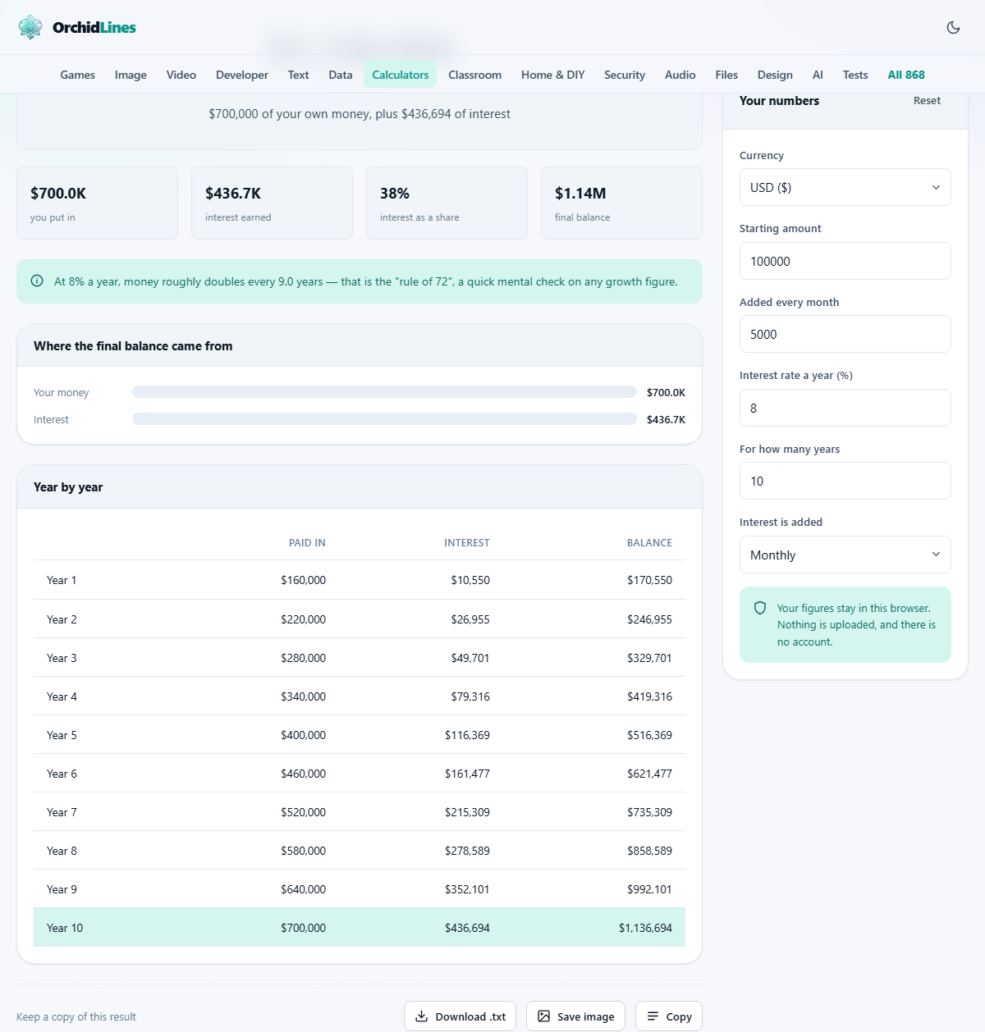This screenshot has height=1032, width=985.
Task: Click the Year 8 balance $858,589
Action: click(x=649, y=851)
